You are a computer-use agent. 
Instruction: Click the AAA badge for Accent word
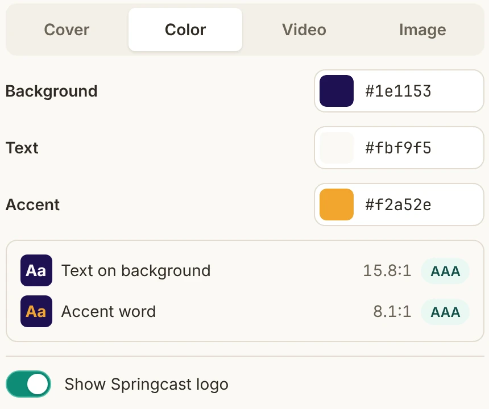445,312
